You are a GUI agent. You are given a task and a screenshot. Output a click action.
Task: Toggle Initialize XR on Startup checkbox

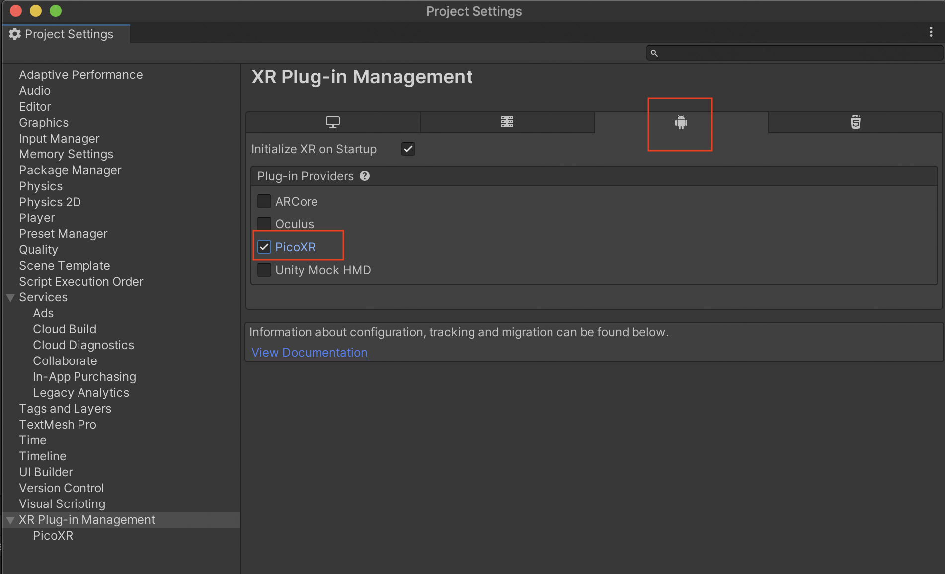pyautogui.click(x=408, y=149)
